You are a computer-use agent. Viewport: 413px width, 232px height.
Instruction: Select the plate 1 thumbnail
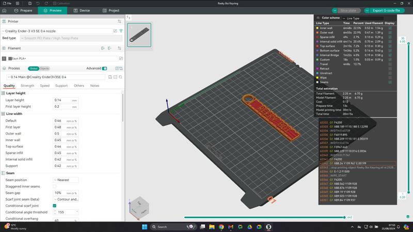[x=139, y=35]
